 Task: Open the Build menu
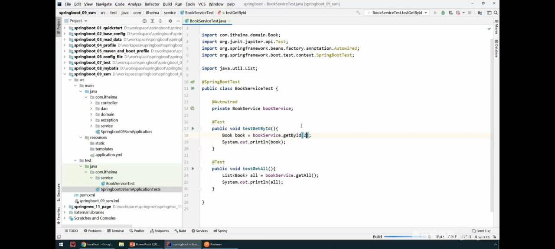pos(167,4)
